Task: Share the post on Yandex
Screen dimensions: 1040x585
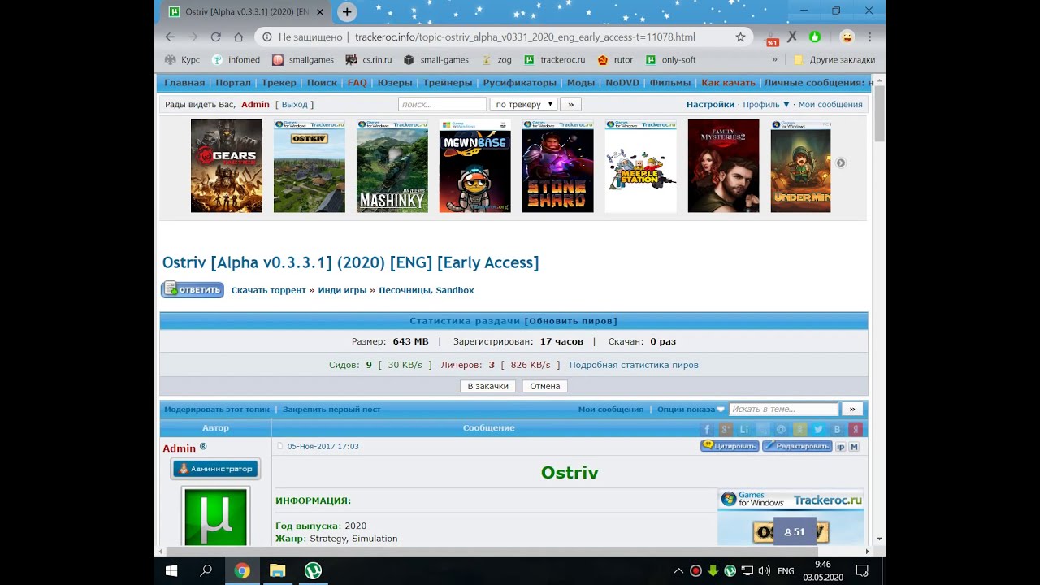Action: pos(856,429)
